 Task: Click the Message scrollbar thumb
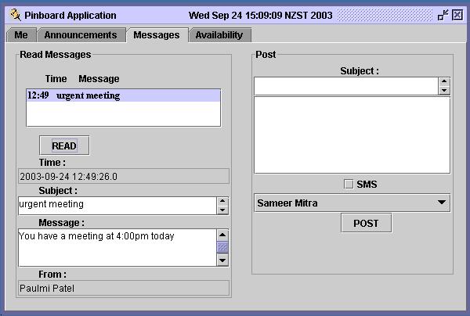222,247
